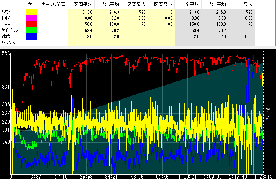The image size is (276, 179).
Task: Click the blue 速度 color swatch
Action: tap(32, 36)
